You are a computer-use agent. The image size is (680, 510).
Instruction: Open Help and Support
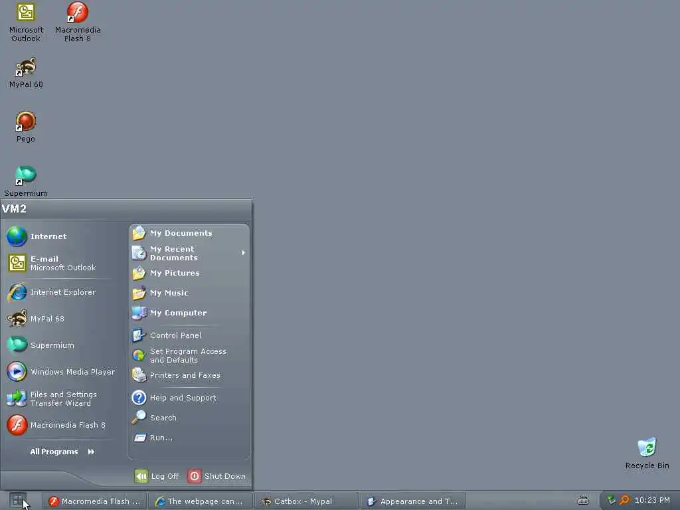[189, 398]
